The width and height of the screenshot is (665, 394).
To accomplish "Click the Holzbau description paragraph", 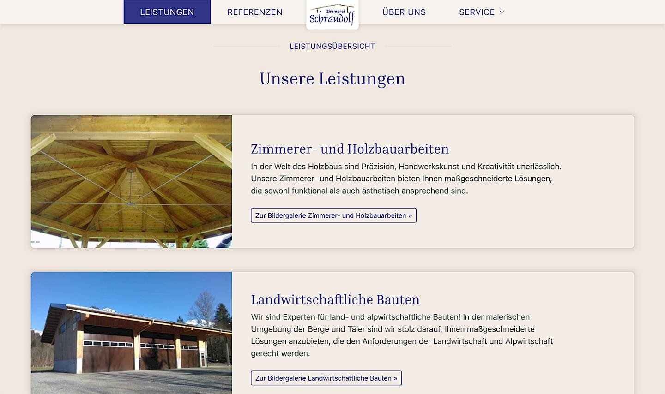I will point(405,179).
